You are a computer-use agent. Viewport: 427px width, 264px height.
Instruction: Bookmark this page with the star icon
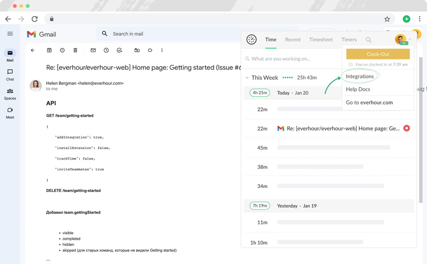pyautogui.click(x=387, y=19)
